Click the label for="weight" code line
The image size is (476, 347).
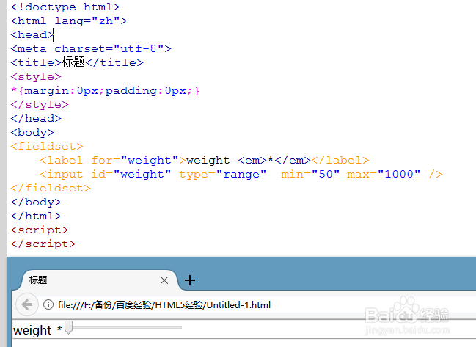pos(205,160)
